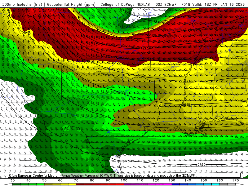
Task: Click the 80 value on the color scale
Action: coord(92,180)
